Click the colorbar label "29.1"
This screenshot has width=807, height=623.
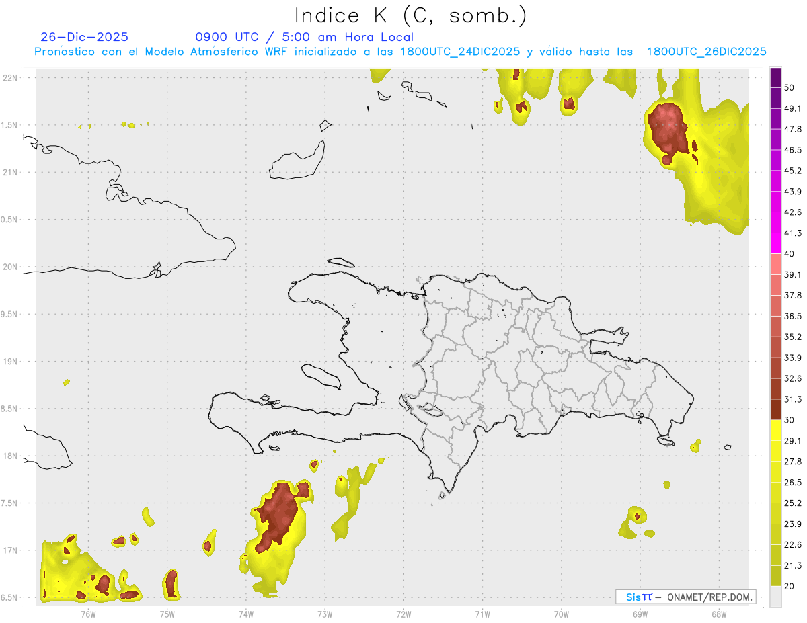793,440
